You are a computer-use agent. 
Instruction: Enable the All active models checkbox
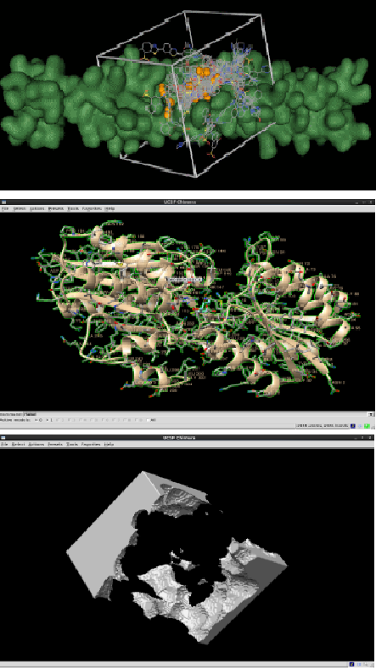click(148, 420)
